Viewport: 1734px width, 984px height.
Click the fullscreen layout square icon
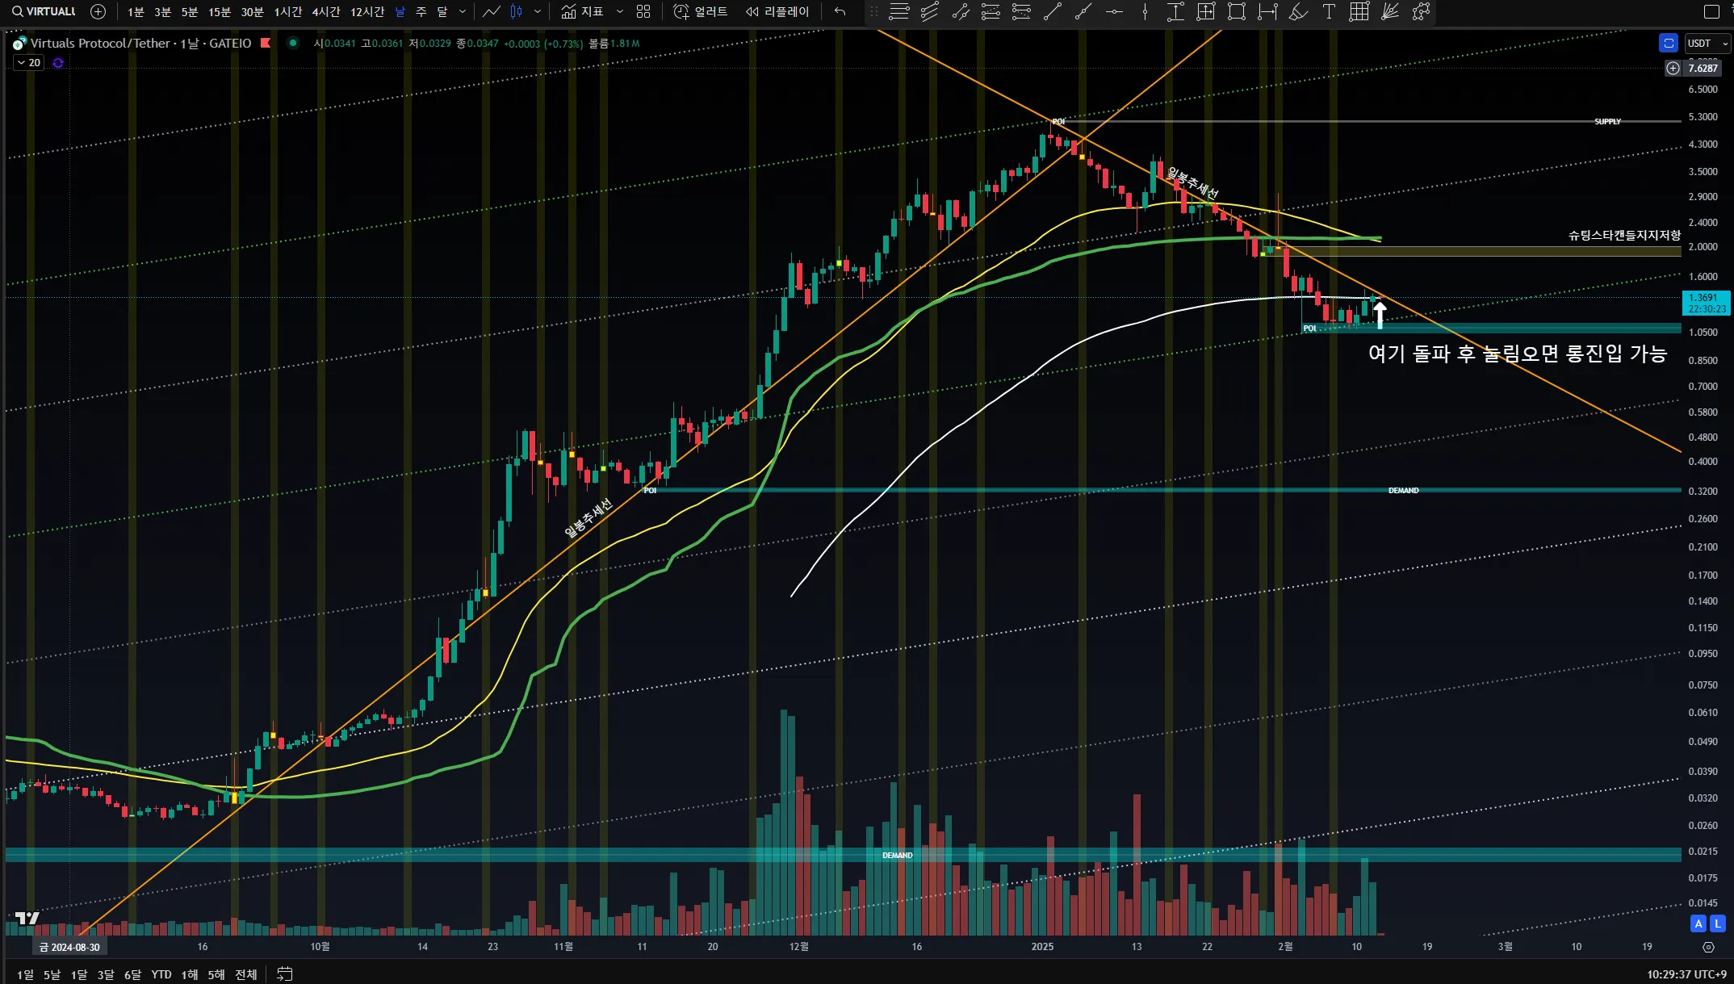point(1711,11)
